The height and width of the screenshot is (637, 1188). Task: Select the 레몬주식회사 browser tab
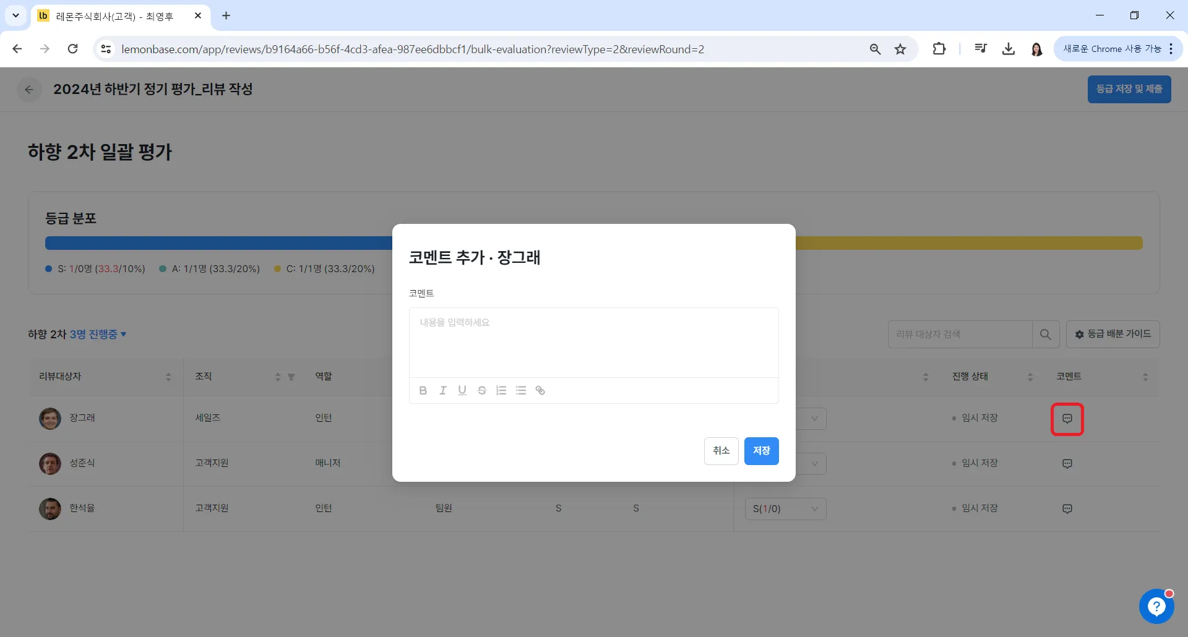(x=121, y=16)
